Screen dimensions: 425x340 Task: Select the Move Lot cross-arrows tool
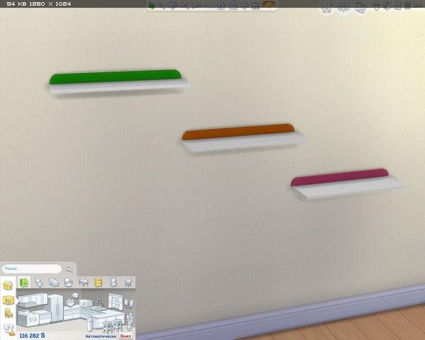tap(244, 6)
